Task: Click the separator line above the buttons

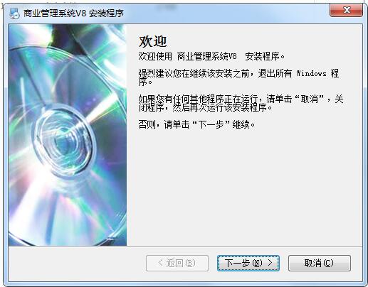Action: [185, 247]
